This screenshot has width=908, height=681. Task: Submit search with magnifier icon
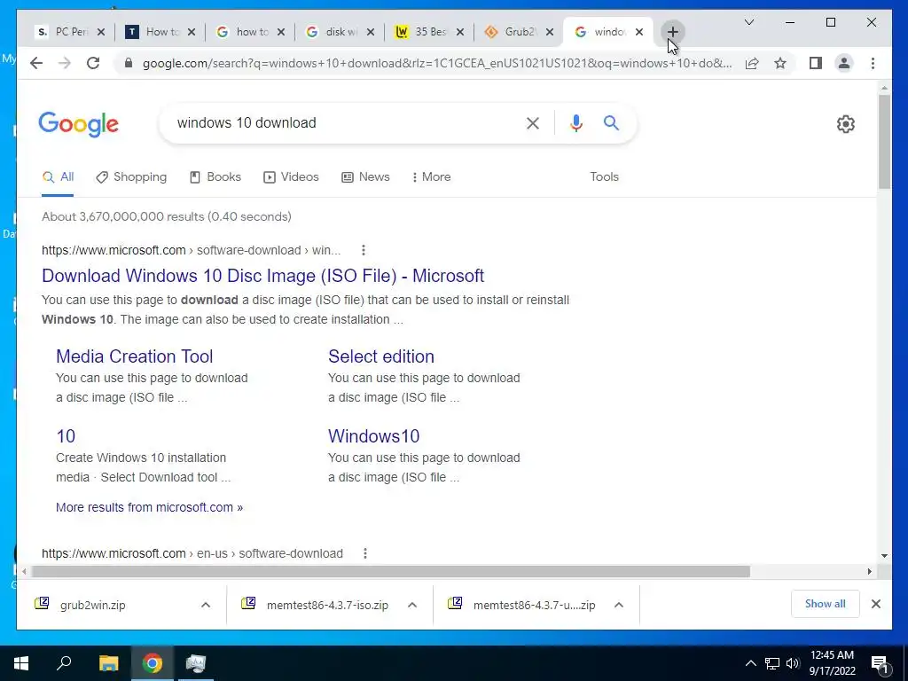611,122
